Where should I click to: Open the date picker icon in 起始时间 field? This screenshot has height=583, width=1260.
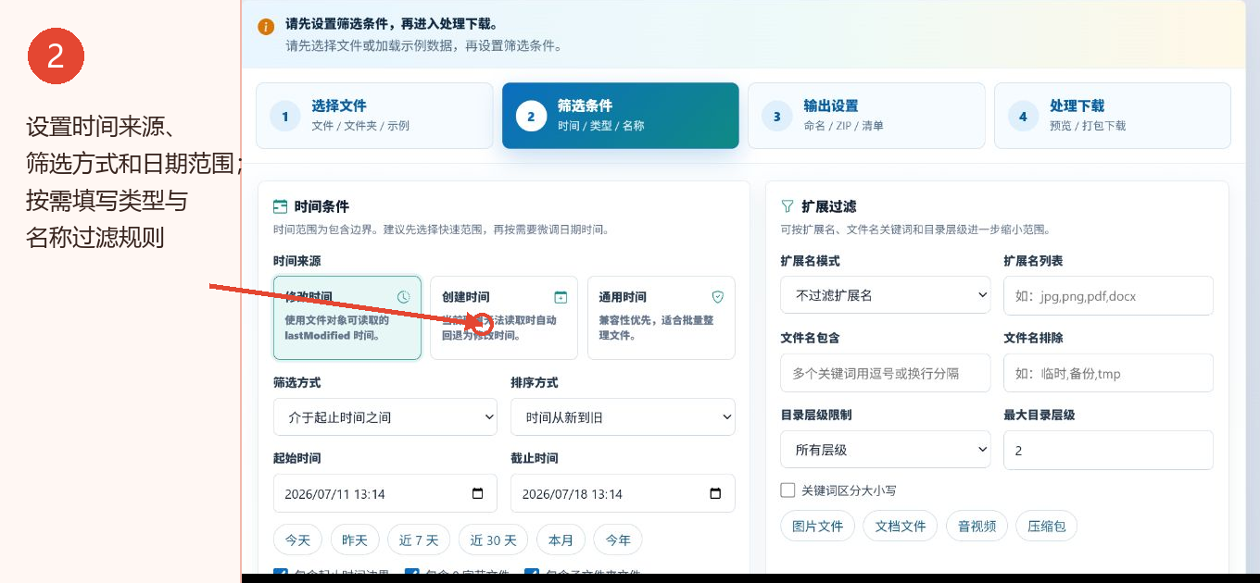(x=478, y=494)
